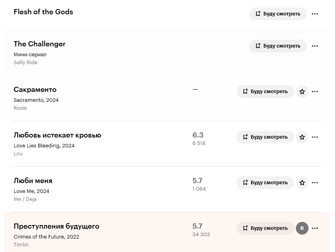Open the Любовь истекает кровью movie page

[x=57, y=136]
